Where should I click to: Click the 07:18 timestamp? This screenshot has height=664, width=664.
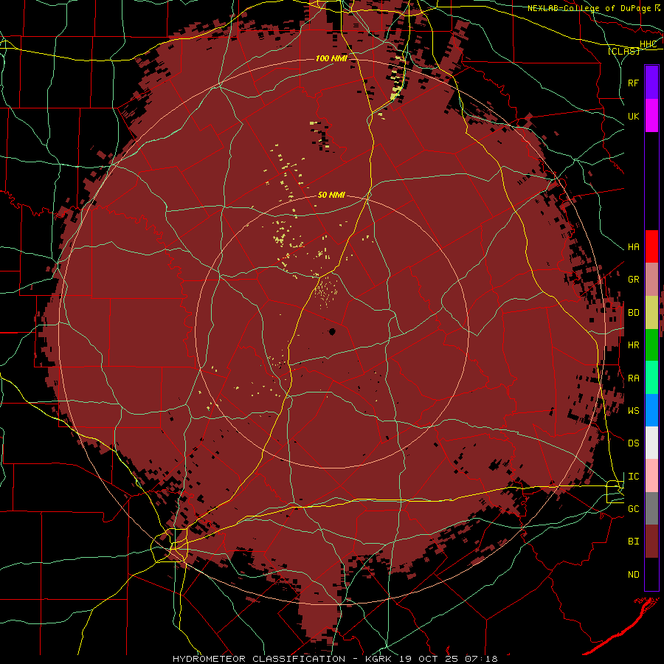(x=481, y=659)
